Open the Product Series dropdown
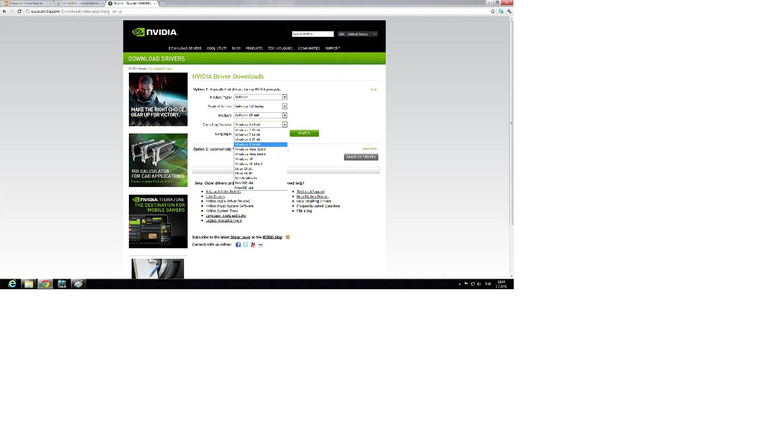 (x=261, y=106)
